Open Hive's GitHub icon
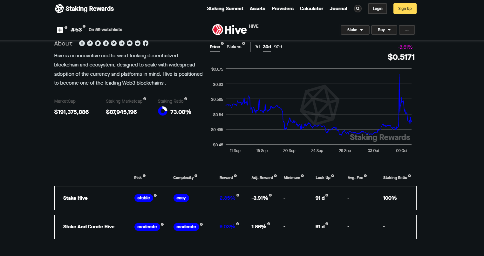This screenshot has width=484, height=256. (x=98, y=43)
